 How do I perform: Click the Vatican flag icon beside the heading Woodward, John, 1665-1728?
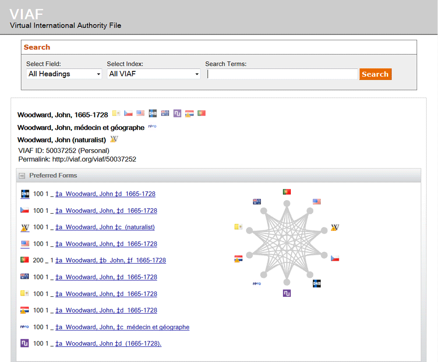pos(116,113)
